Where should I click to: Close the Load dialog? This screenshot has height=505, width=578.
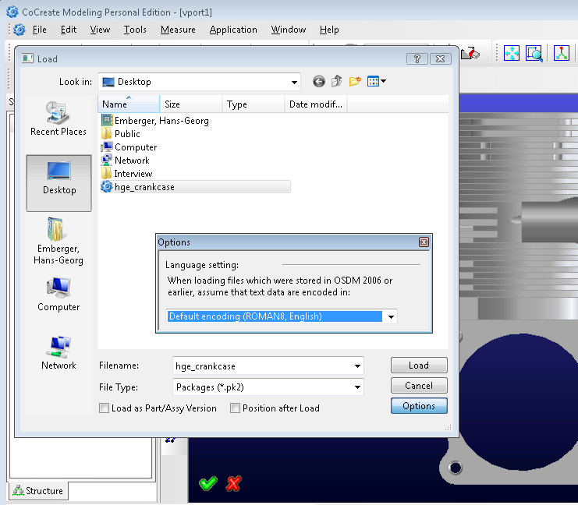coord(440,59)
